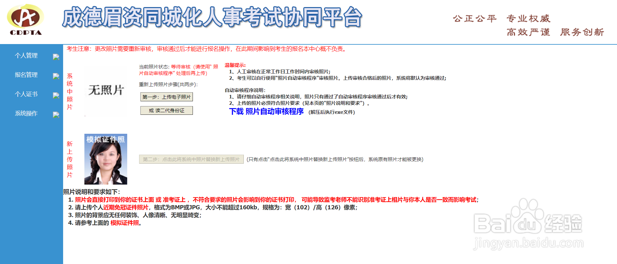Open the 个人管理 sidebar menu
Screen dimensions: 617x264
[x=26, y=56]
